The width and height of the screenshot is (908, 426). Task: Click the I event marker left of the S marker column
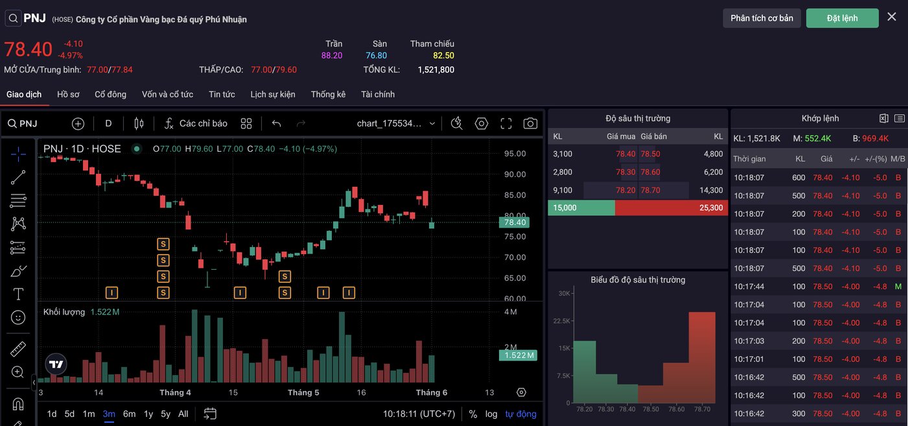coord(111,293)
